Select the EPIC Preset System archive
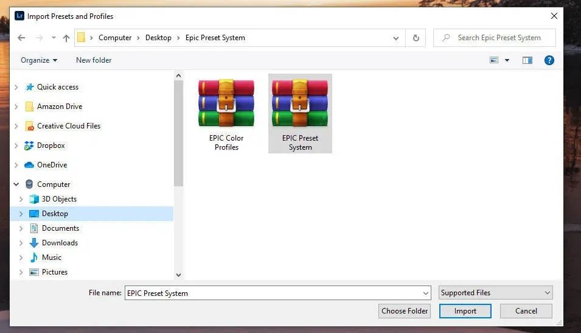Viewport: 581px width, 333px height. click(300, 113)
